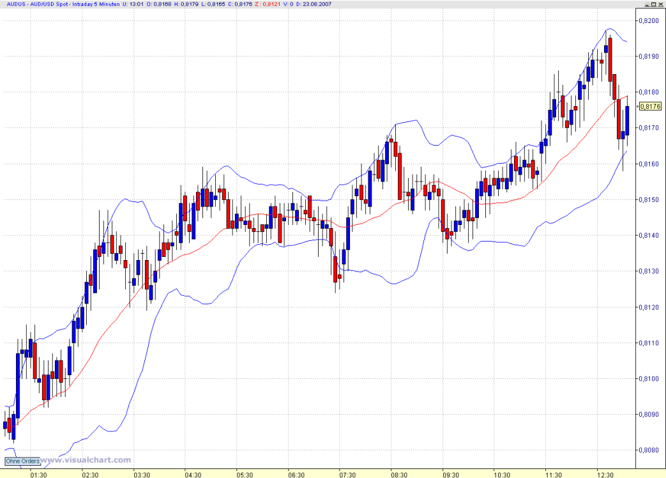
Task: Click the 0,8120 price axis label
Action: pos(649,307)
